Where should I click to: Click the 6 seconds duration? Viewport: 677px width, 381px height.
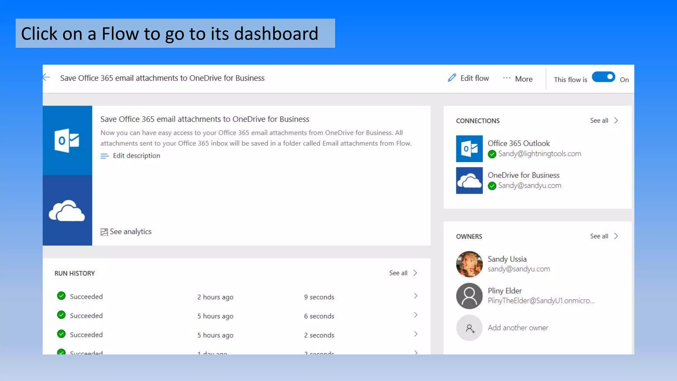click(x=319, y=316)
